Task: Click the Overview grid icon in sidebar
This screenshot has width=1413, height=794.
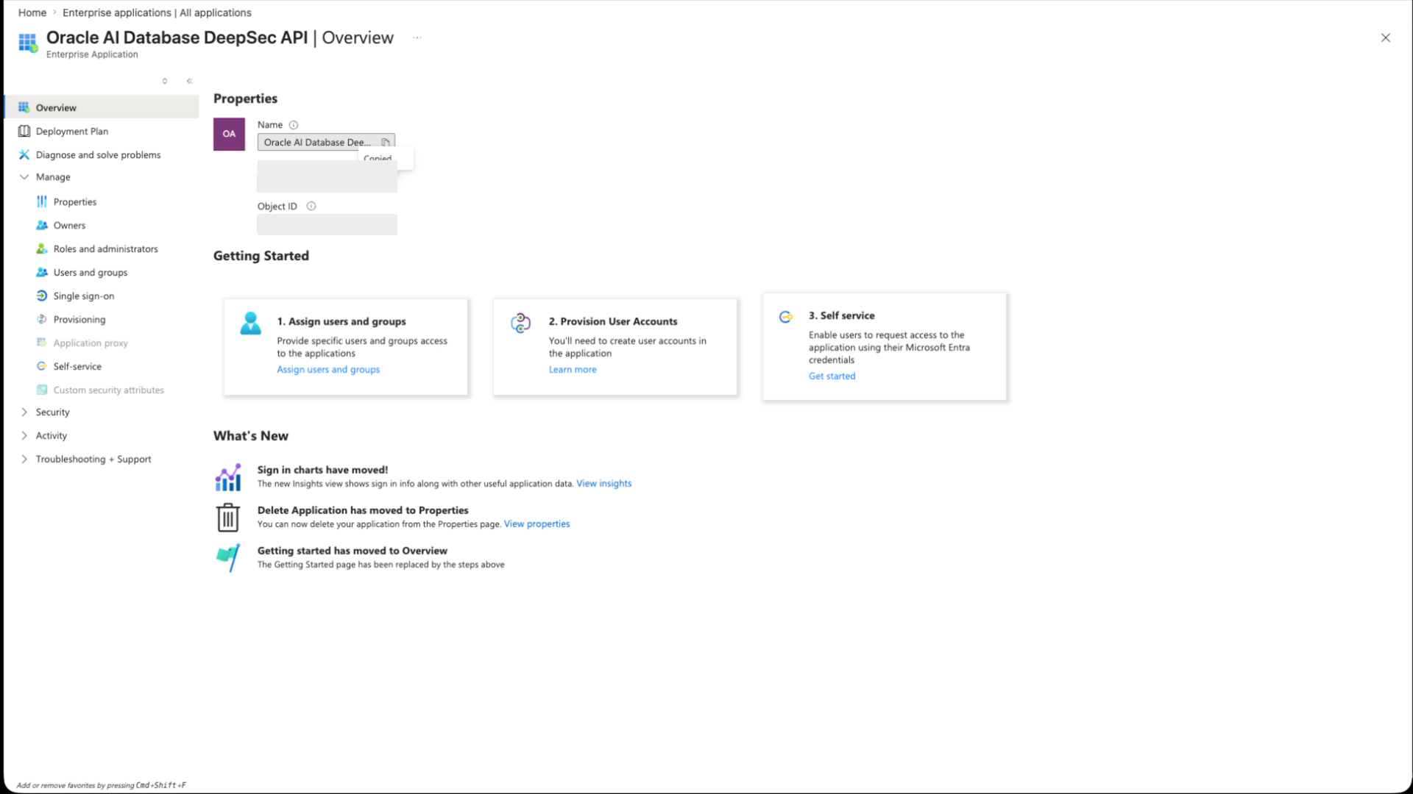Action: tap(24, 107)
